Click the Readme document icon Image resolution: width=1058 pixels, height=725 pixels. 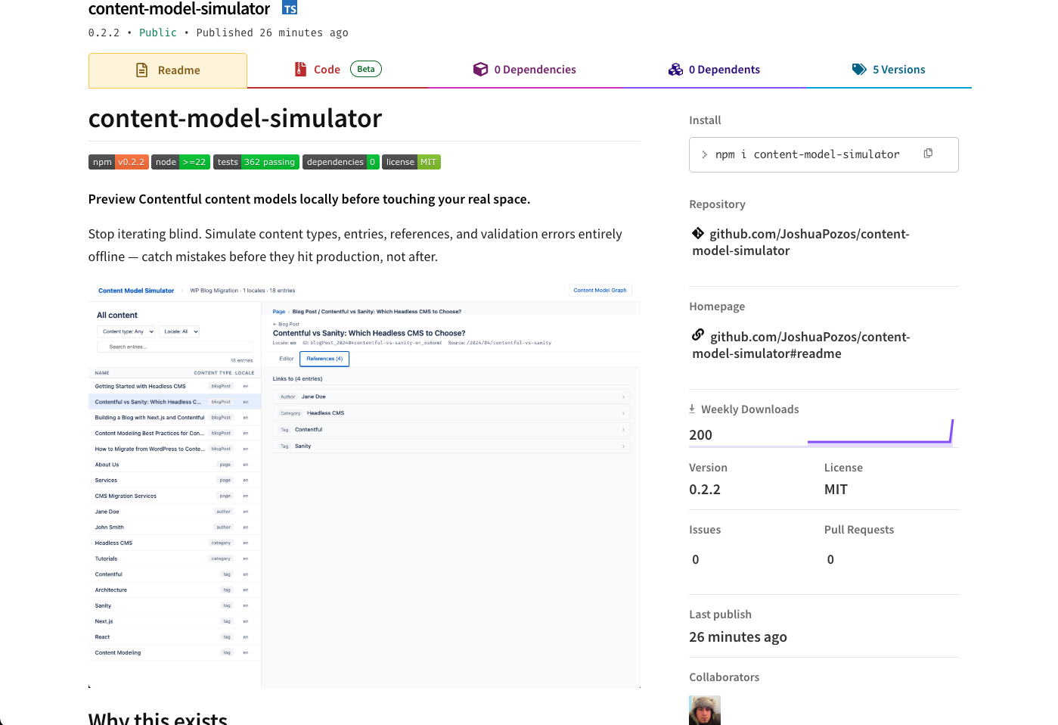(x=141, y=69)
